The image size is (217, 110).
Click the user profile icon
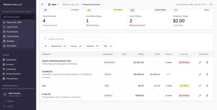[x=211, y=4]
